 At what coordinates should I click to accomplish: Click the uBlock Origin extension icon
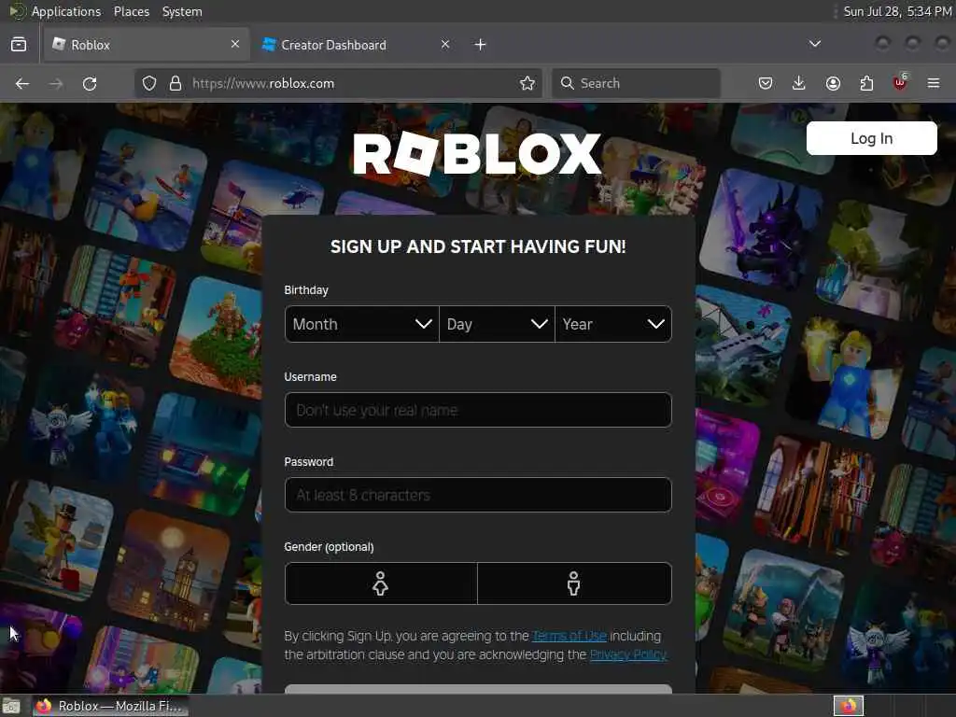(900, 82)
